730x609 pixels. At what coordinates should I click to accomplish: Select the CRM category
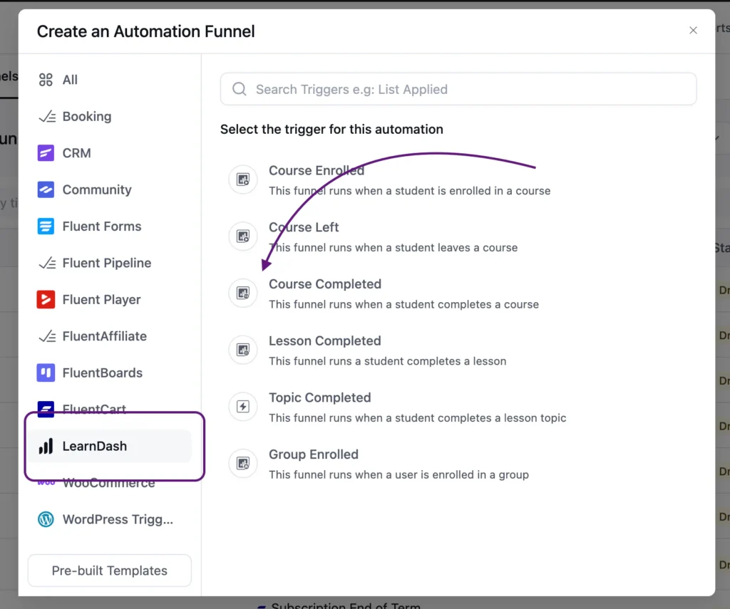click(110, 152)
